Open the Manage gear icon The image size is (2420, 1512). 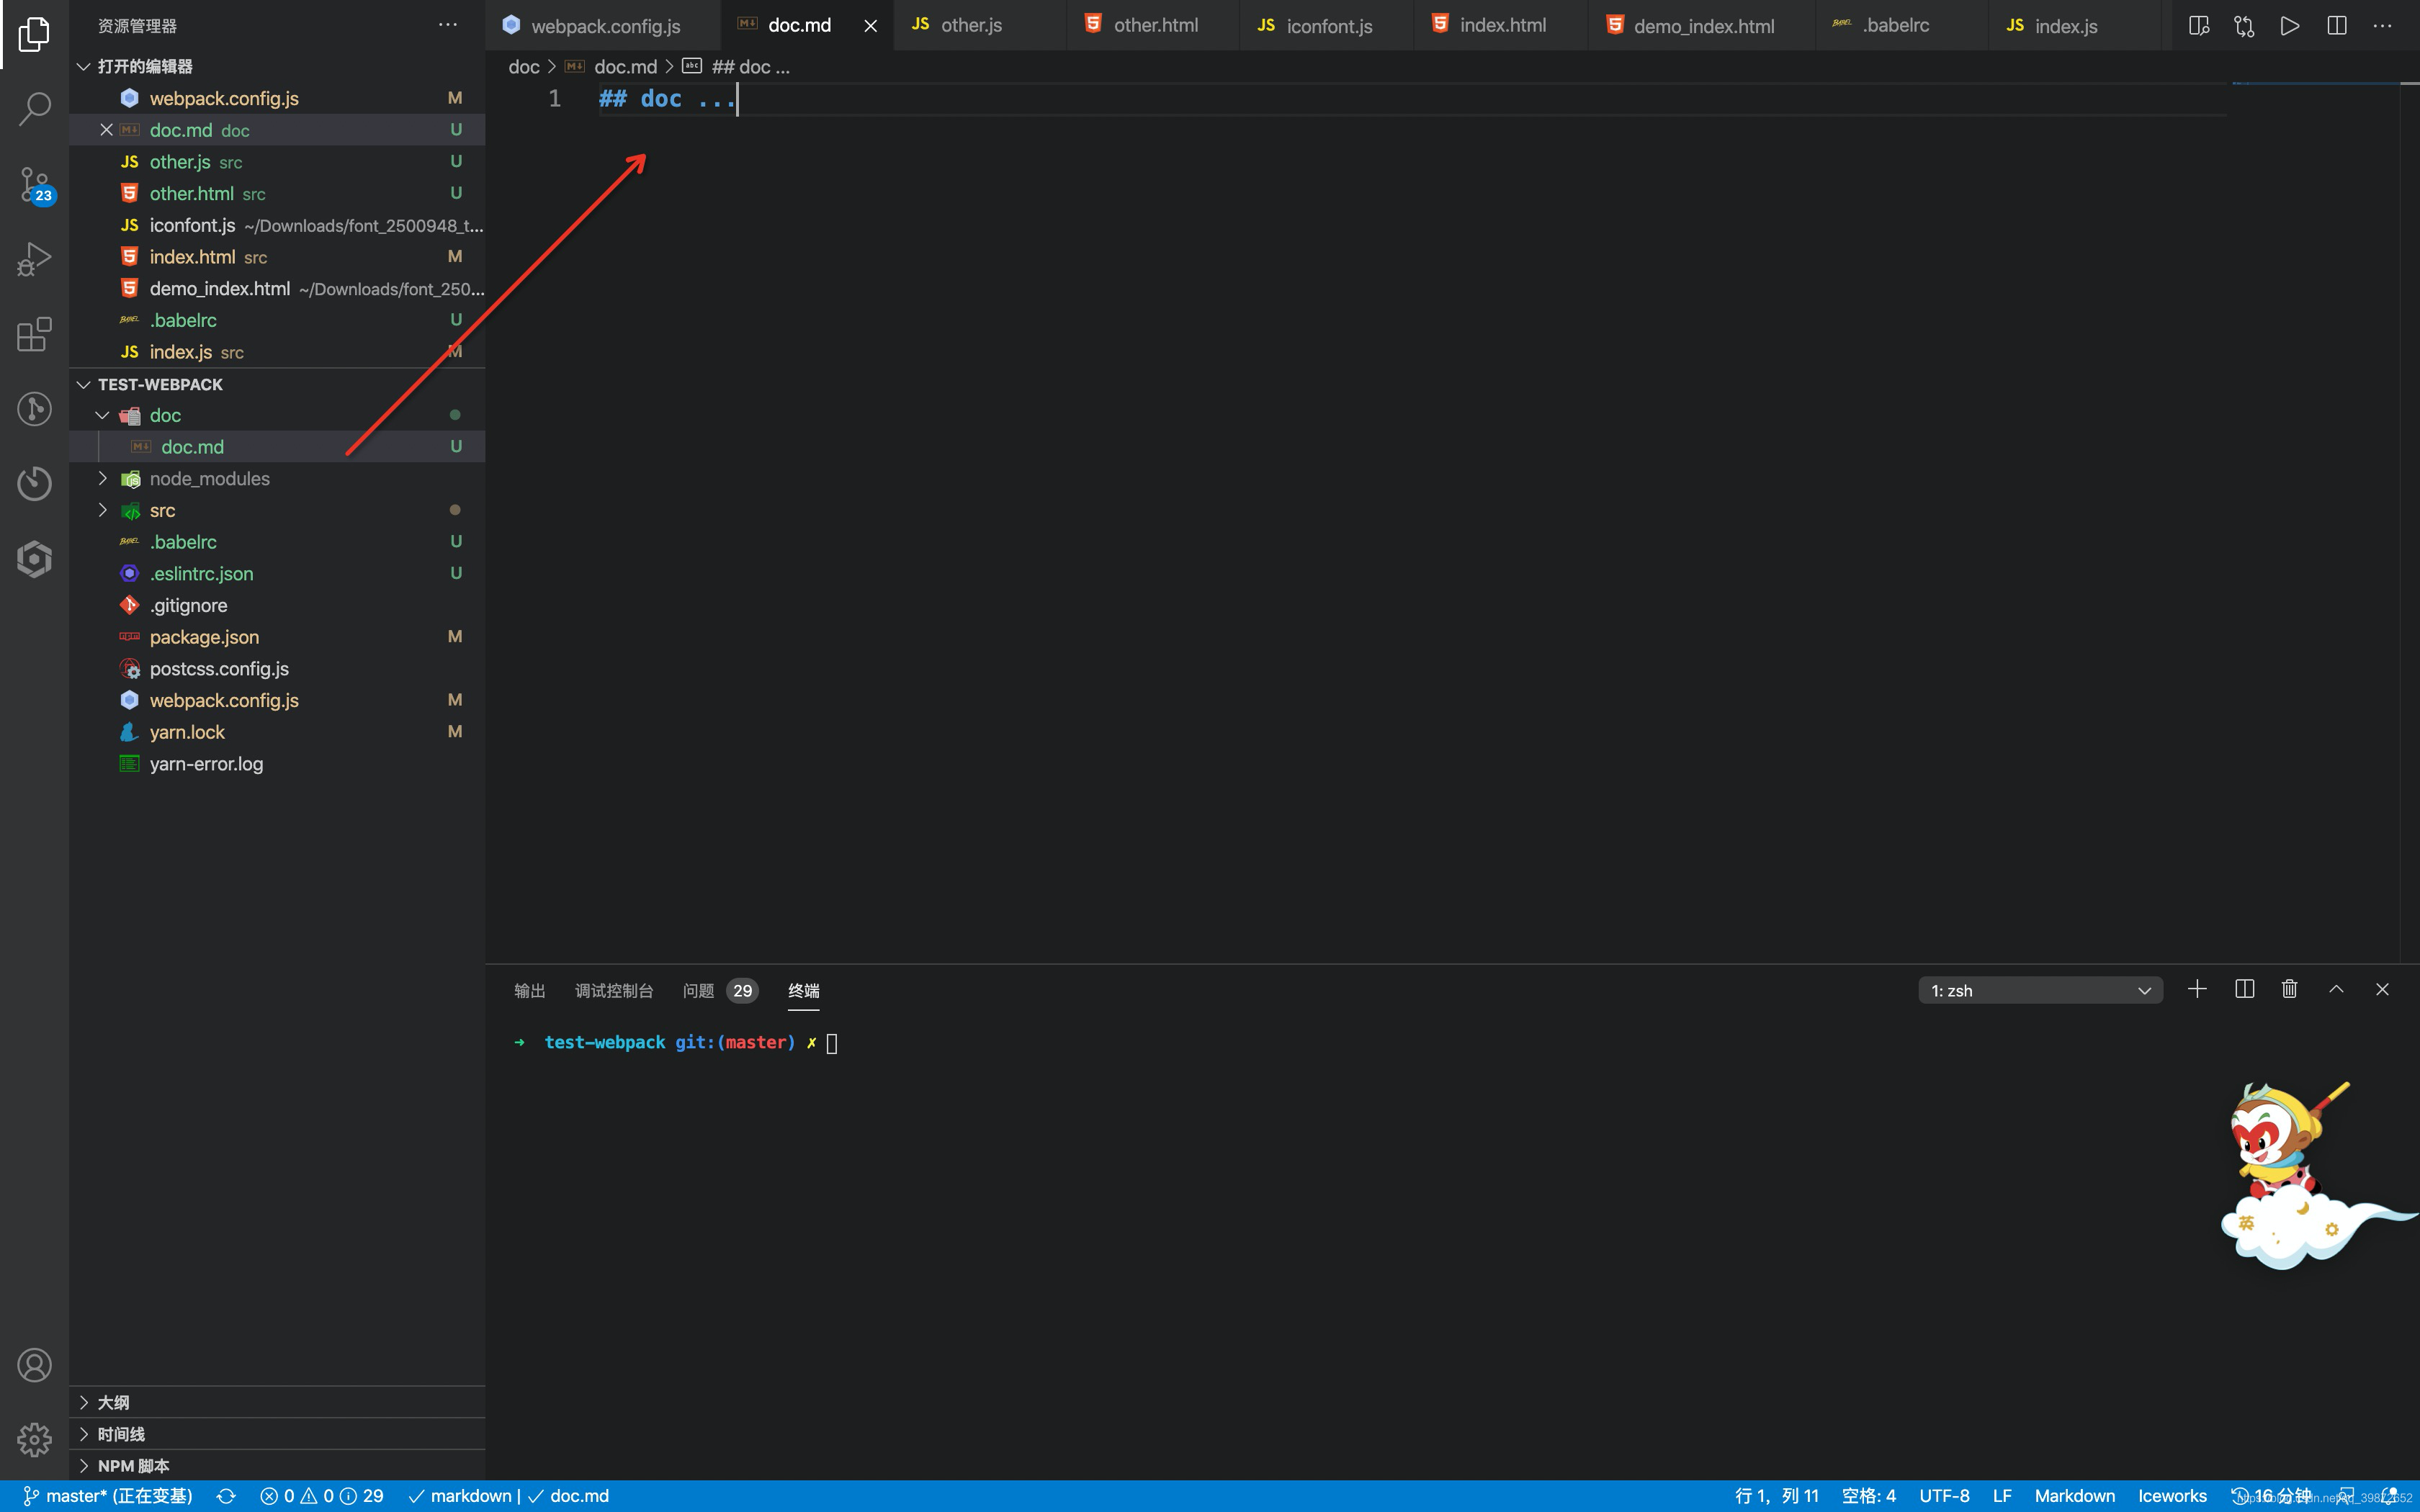coord(34,1440)
